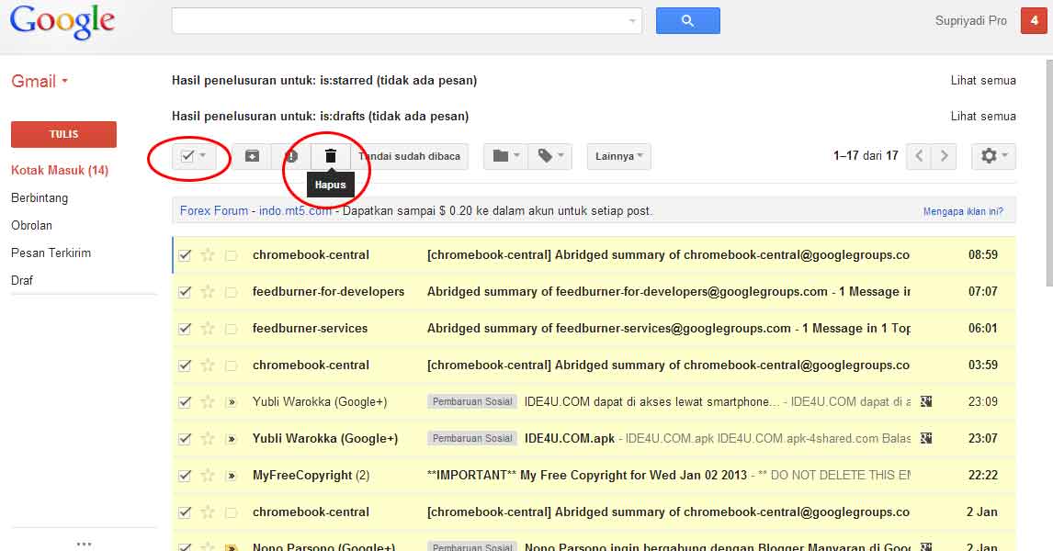Click the Report spam icon
Screen dimensions: 1053x551
[x=290, y=156]
